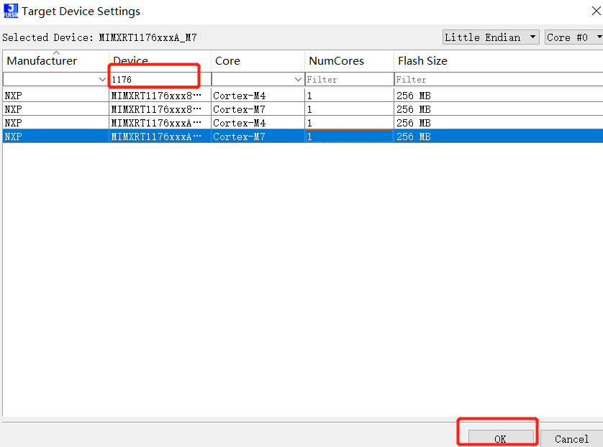Viewport: 603px width, 447px height.
Task: Click the NumCores filter input field
Action: [x=349, y=79]
